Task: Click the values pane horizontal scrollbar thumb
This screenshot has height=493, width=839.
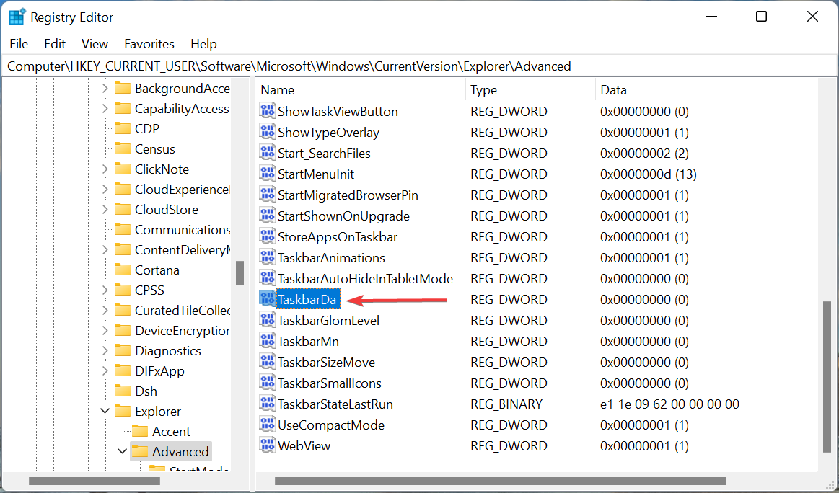Action: [x=500, y=481]
